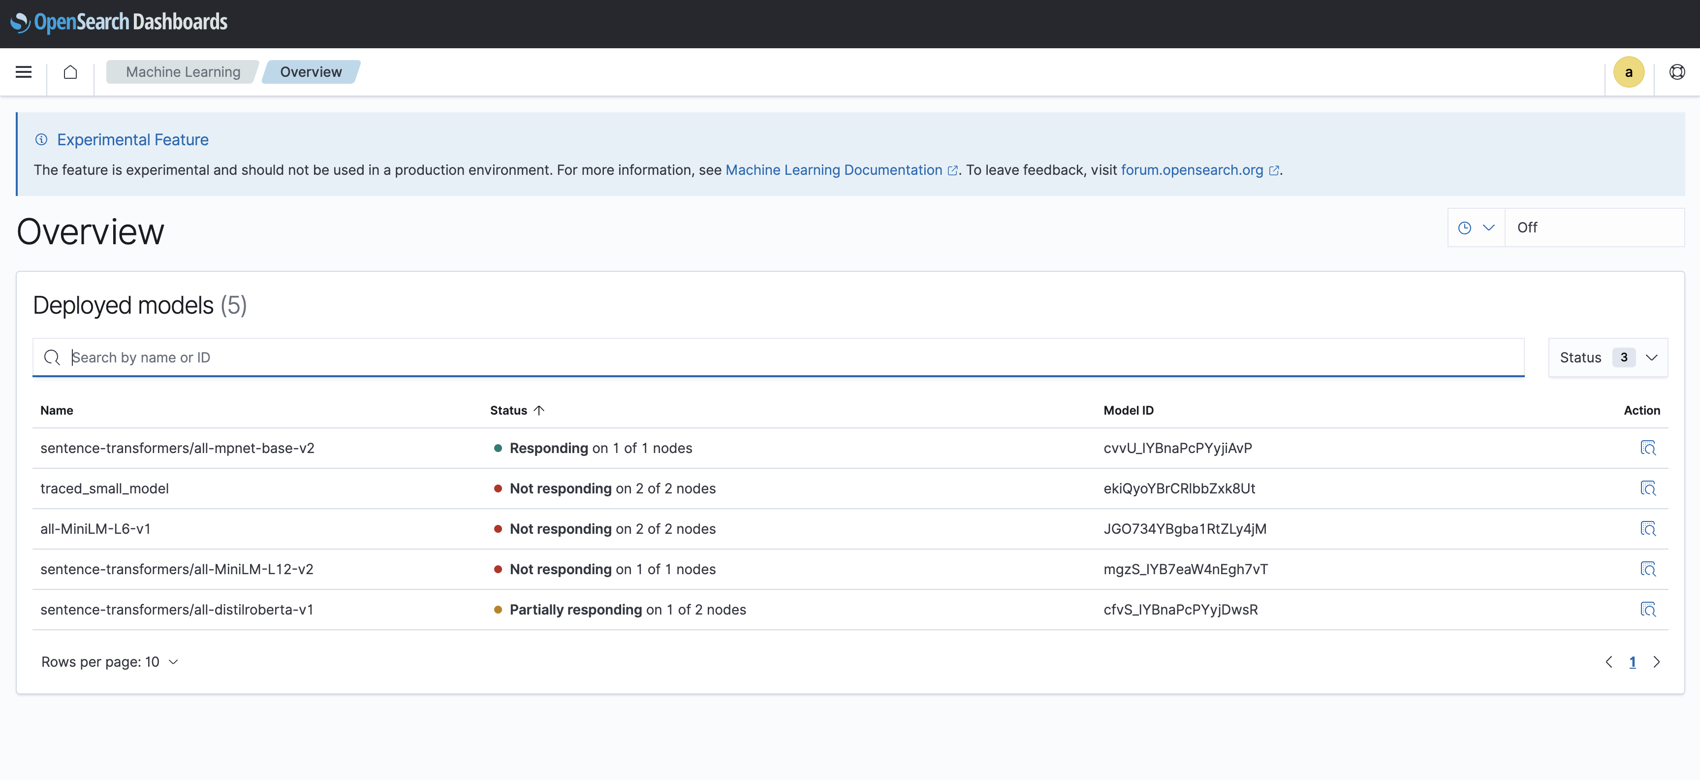Click model ID JGO734YBgba1RtZLy4jM
The image size is (1700, 780).
coord(1185,528)
